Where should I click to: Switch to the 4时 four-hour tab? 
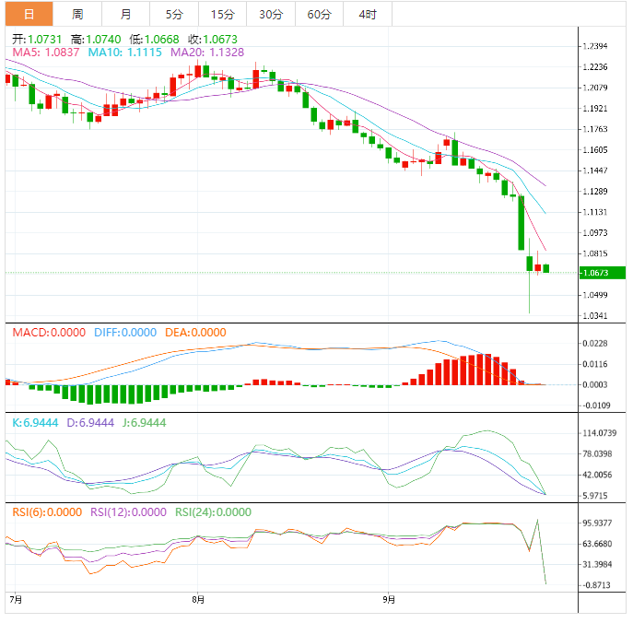coord(367,14)
